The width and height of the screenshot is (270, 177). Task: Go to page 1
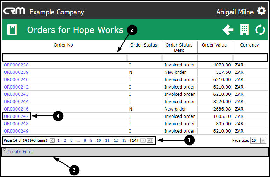point(59,140)
